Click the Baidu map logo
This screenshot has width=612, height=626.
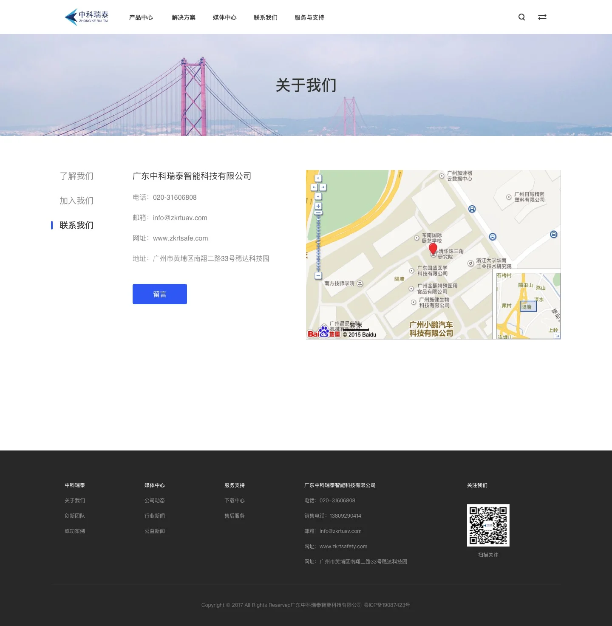324,332
